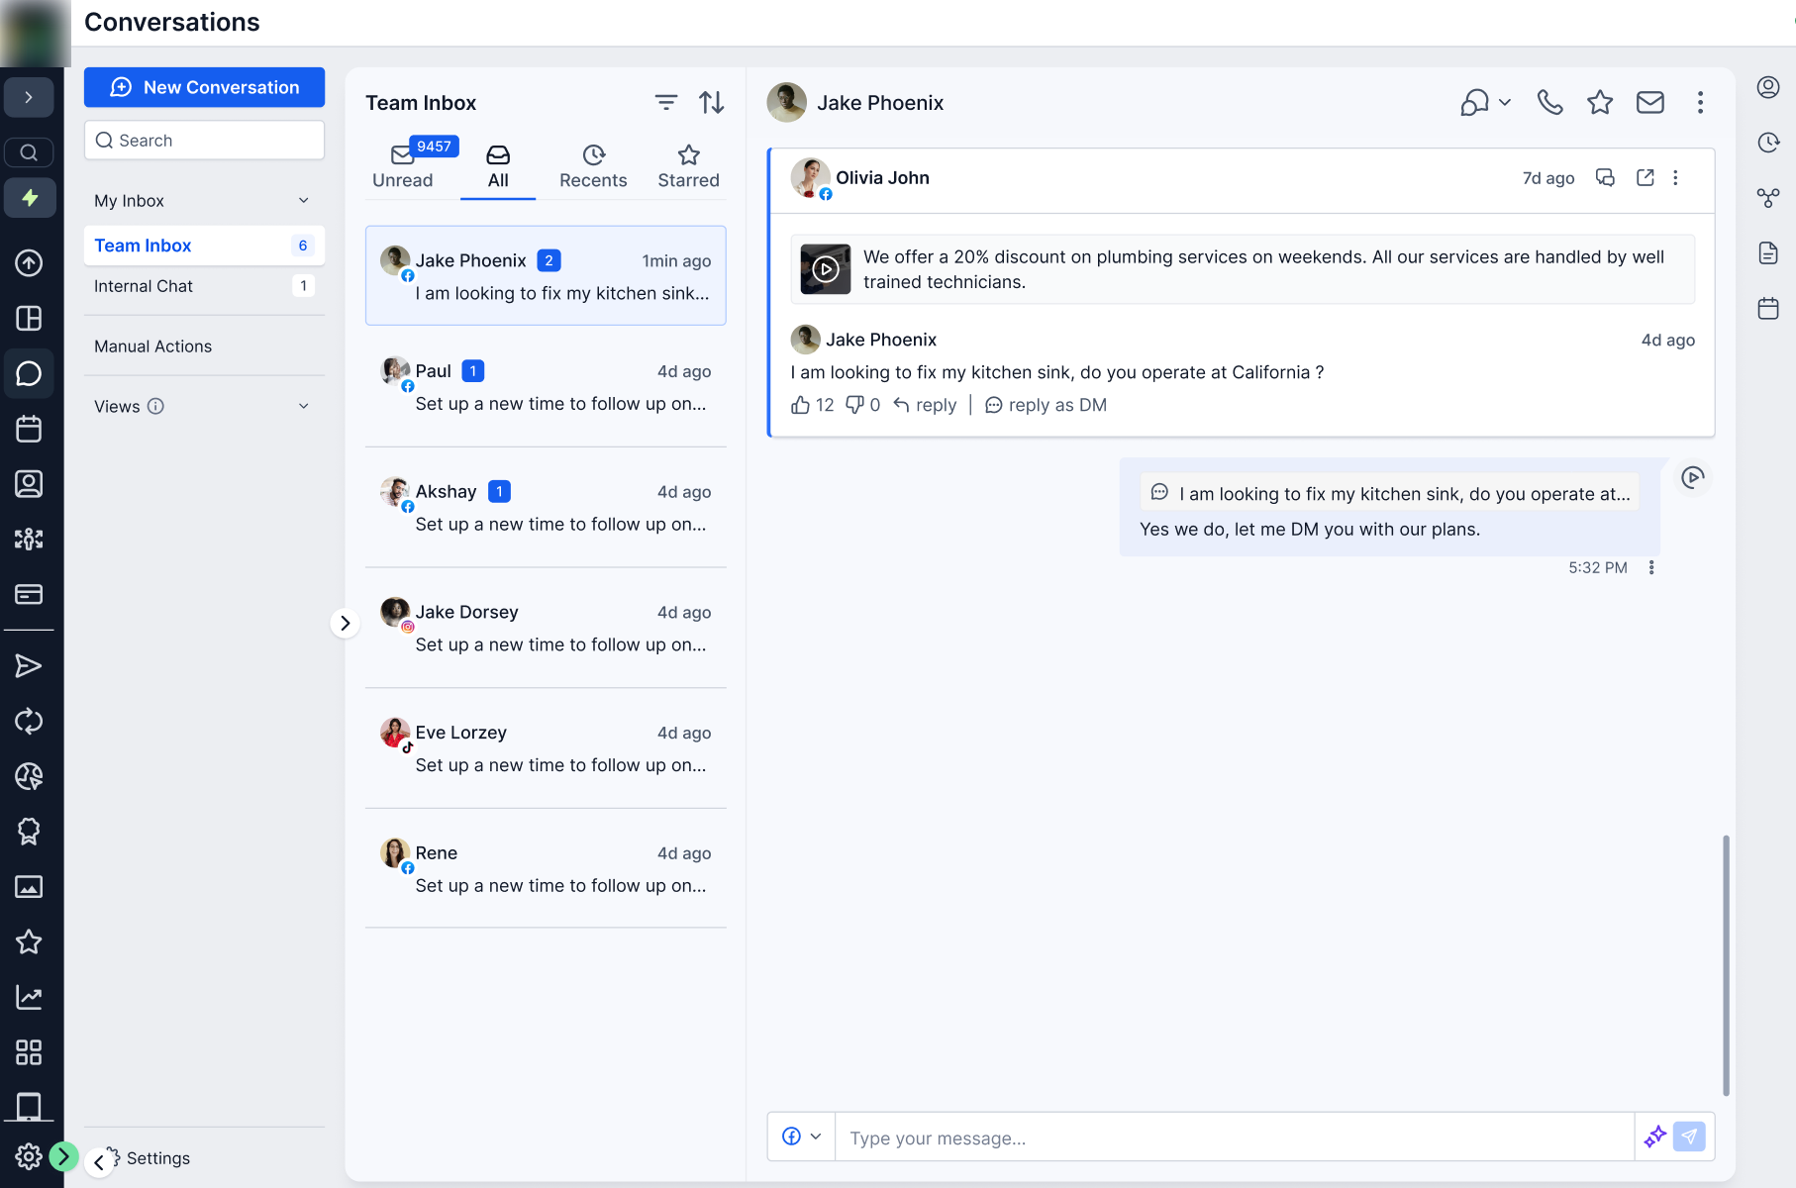This screenshot has height=1188, width=1796.
Task: Open Olivia John's post in external window
Action: click(x=1646, y=178)
